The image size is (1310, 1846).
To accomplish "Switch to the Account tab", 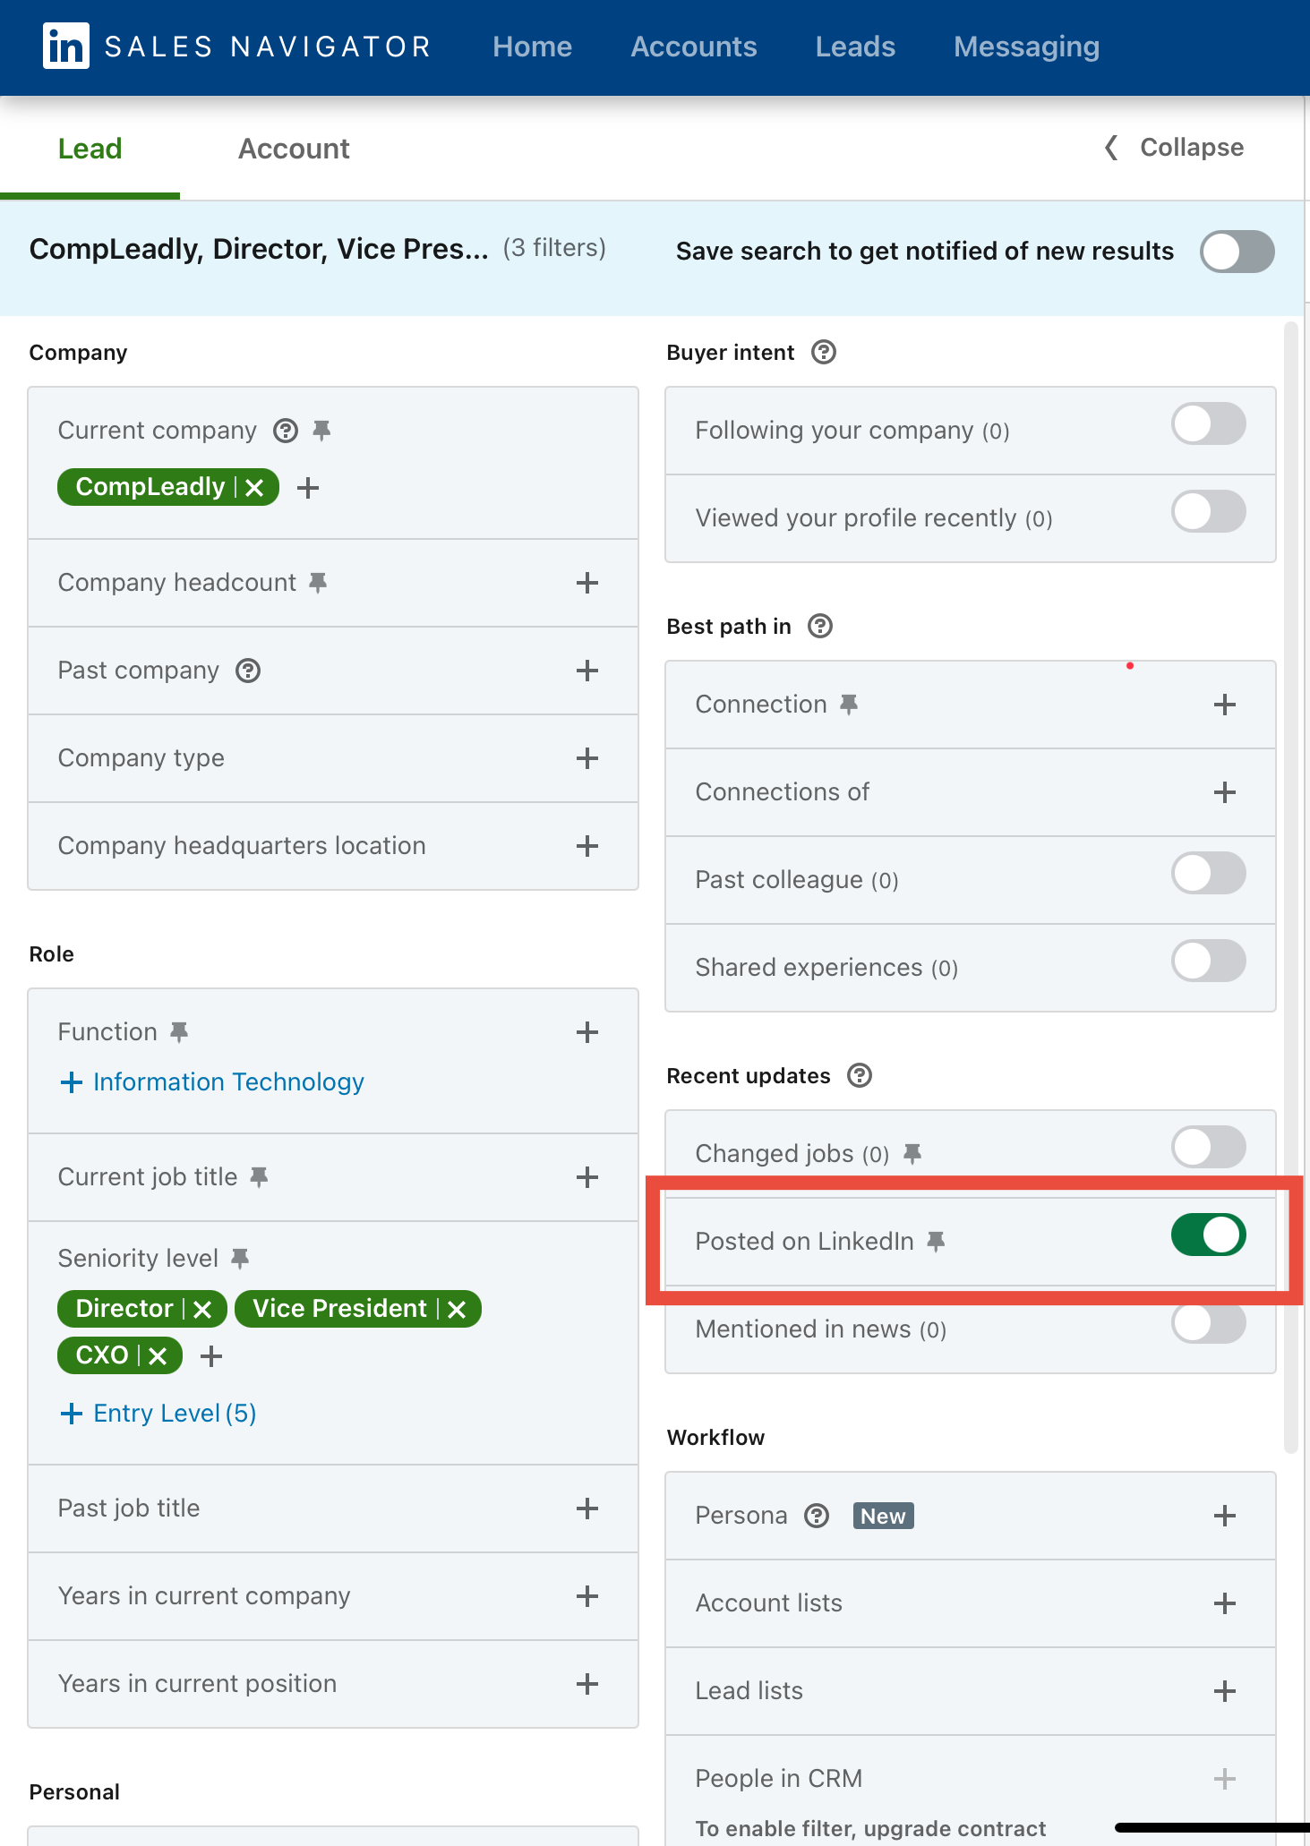I will click(x=294, y=149).
